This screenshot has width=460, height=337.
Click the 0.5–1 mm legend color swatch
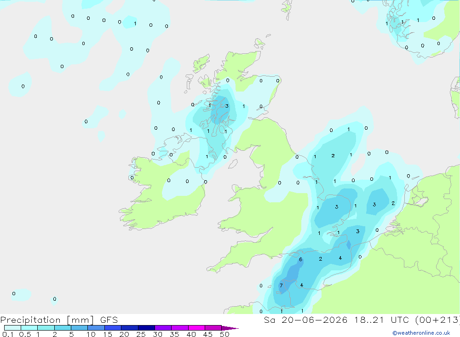coord(29,328)
